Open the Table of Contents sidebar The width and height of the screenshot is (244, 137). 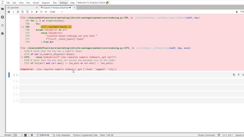click(3, 25)
